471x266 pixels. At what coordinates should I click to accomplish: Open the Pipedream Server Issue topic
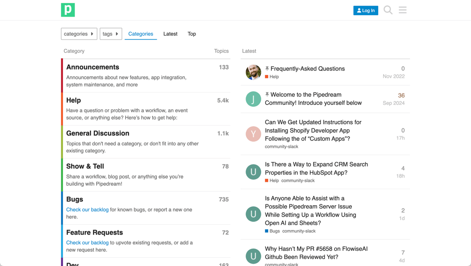310,211
